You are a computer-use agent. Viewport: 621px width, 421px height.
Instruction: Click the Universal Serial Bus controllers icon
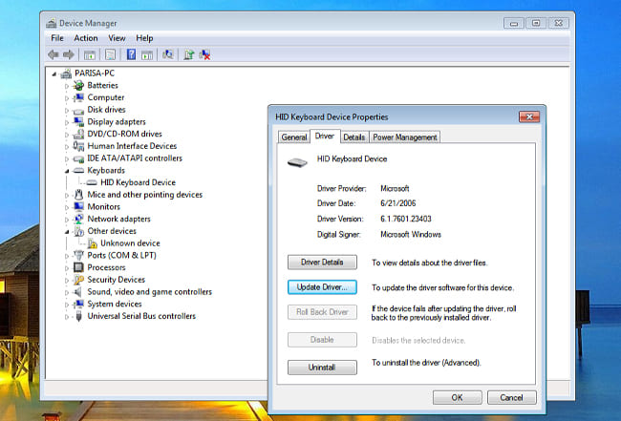point(78,316)
